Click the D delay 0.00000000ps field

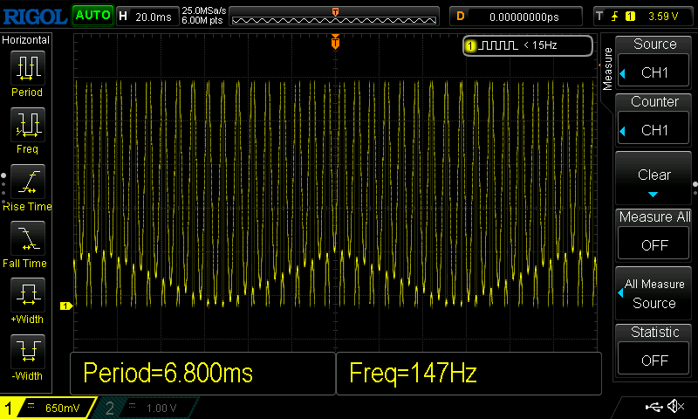pos(516,17)
